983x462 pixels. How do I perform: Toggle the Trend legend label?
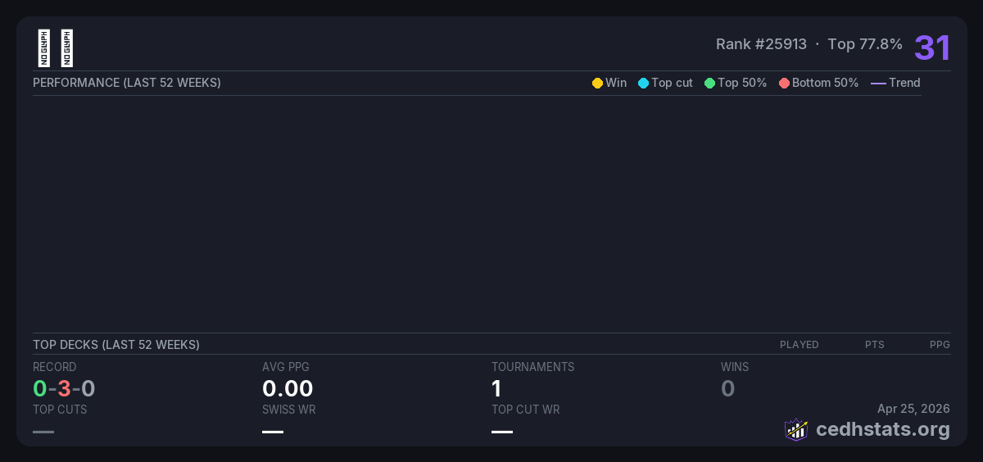[904, 83]
